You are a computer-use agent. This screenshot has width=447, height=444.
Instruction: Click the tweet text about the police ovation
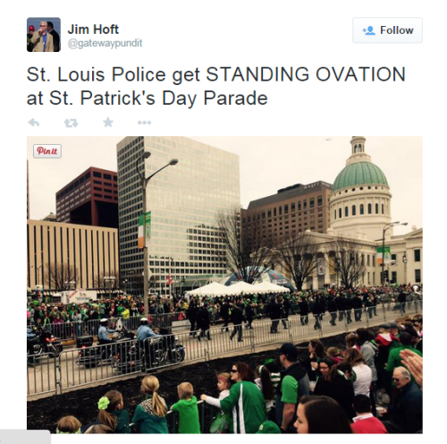[x=216, y=86]
